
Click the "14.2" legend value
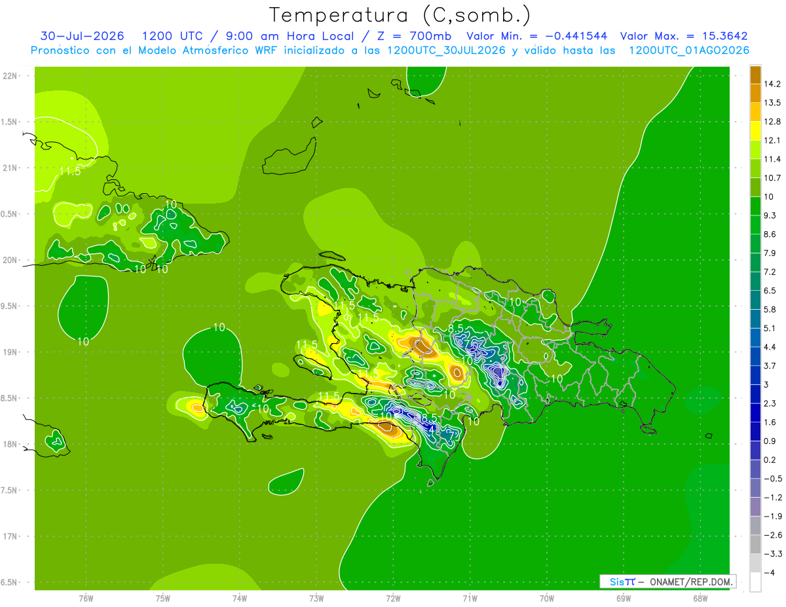(772, 84)
